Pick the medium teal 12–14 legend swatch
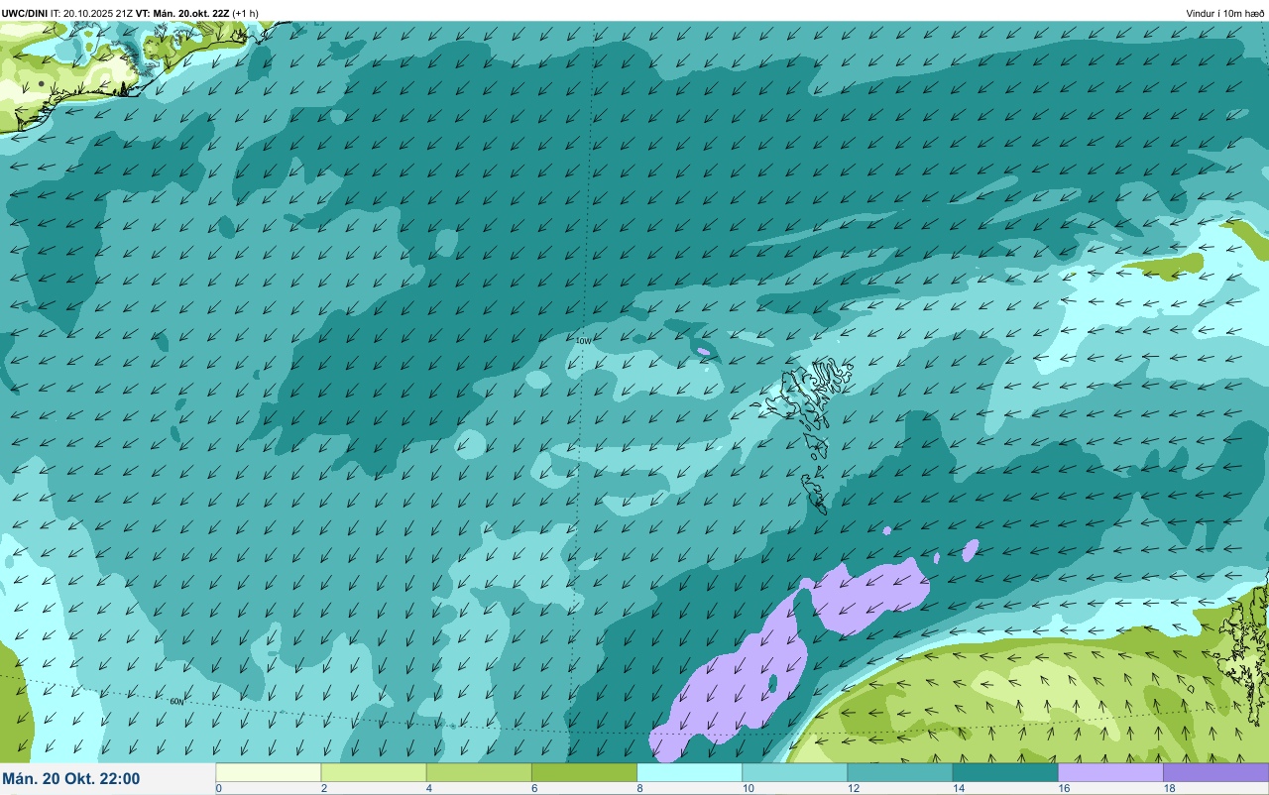This screenshot has width=1269, height=795. [899, 772]
